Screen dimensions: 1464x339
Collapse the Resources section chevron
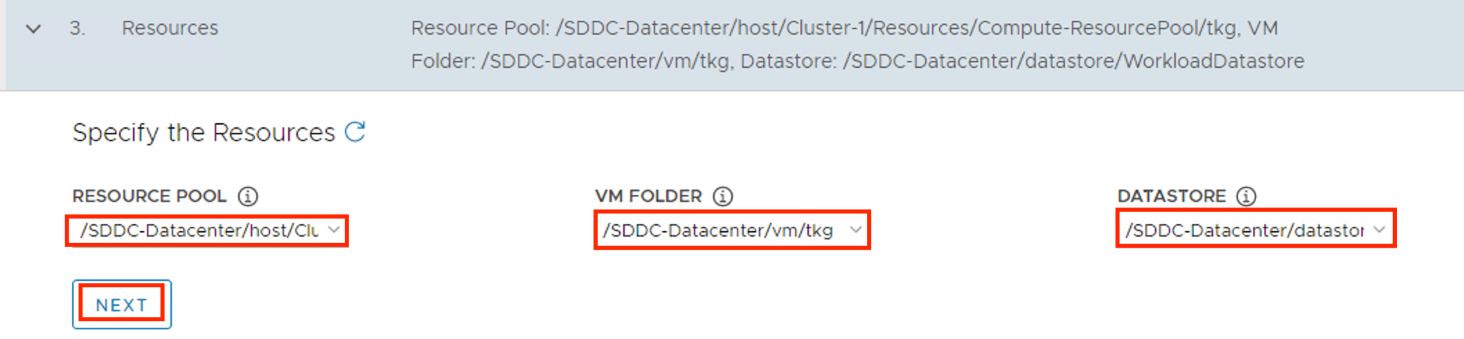click(x=33, y=29)
